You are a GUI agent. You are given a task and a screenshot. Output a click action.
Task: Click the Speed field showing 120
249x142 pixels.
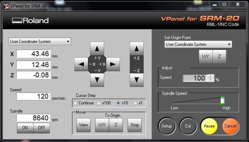pyautogui.click(x=33, y=96)
